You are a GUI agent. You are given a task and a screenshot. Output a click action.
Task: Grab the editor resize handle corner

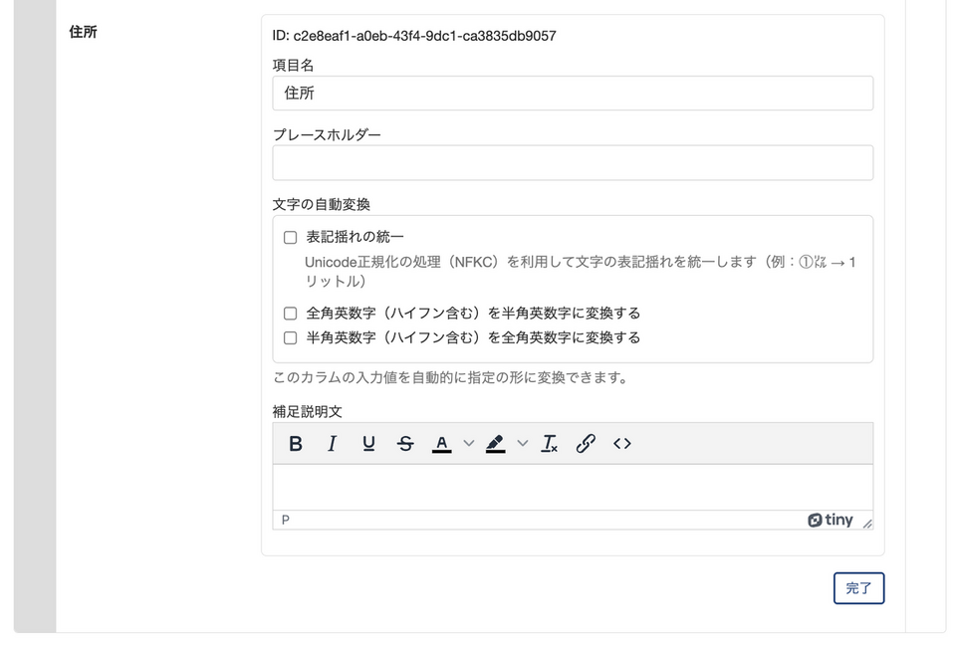tap(867, 524)
